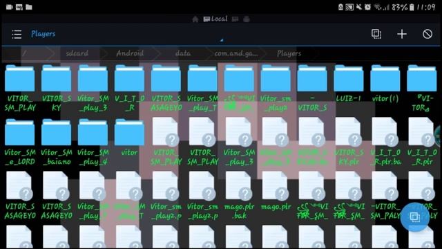Select the VITOR_SKY.plr file
Image resolution: width=442 pixels, height=249 pixels.
349,142
